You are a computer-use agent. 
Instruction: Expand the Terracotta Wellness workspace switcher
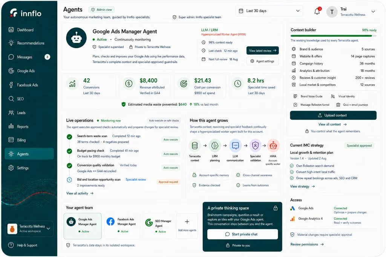coord(29,228)
